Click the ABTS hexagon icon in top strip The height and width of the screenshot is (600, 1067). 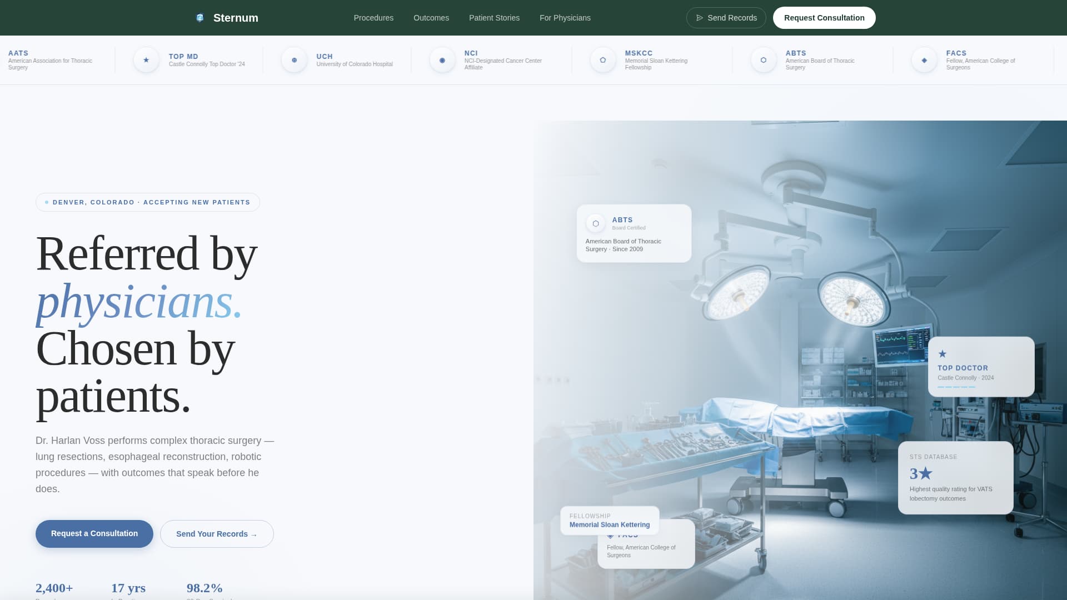click(764, 60)
